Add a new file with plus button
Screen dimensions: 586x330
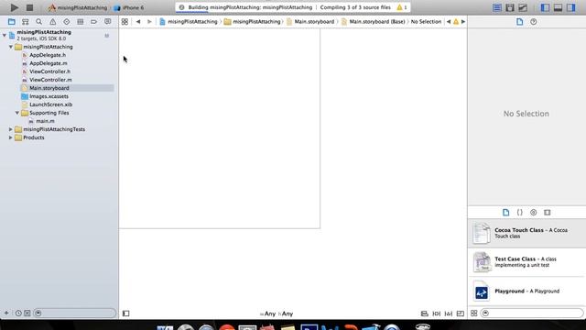[x=6, y=313]
